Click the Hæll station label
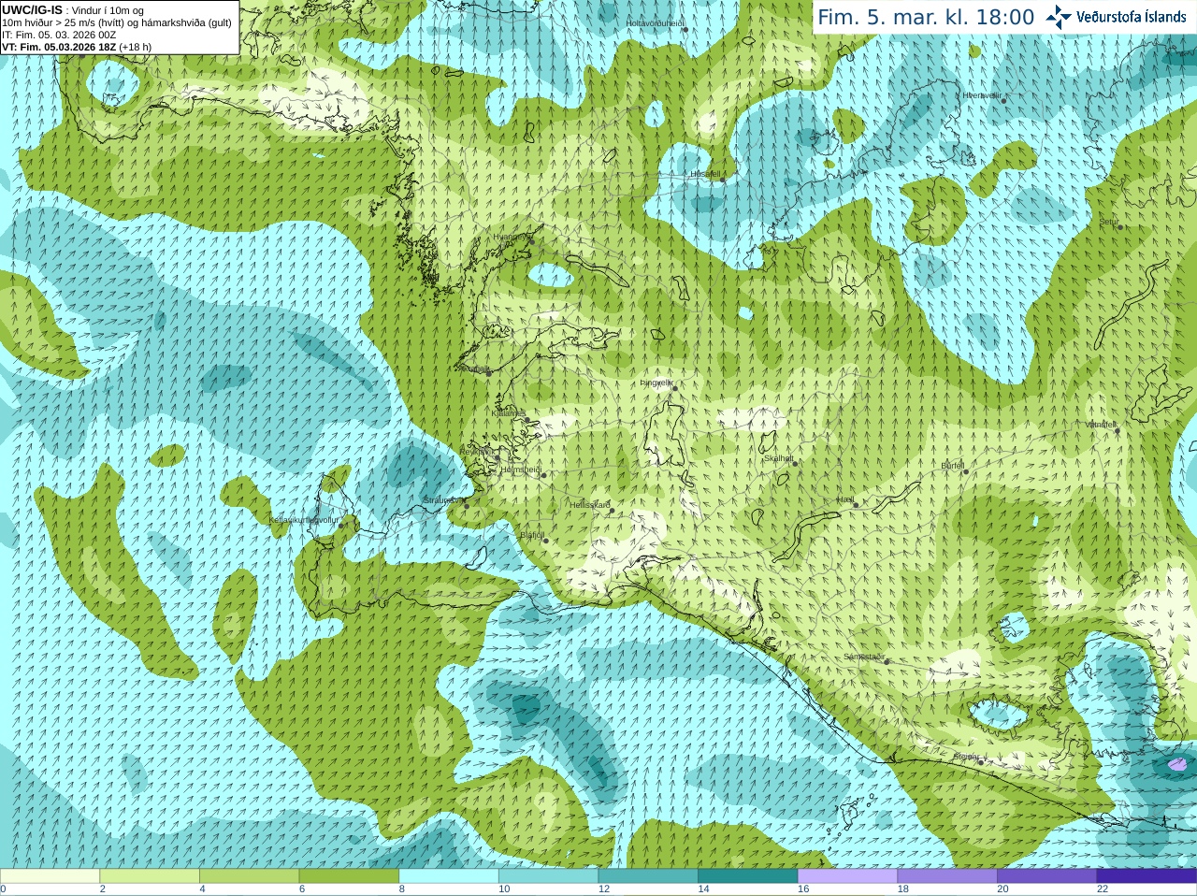 pos(846,500)
